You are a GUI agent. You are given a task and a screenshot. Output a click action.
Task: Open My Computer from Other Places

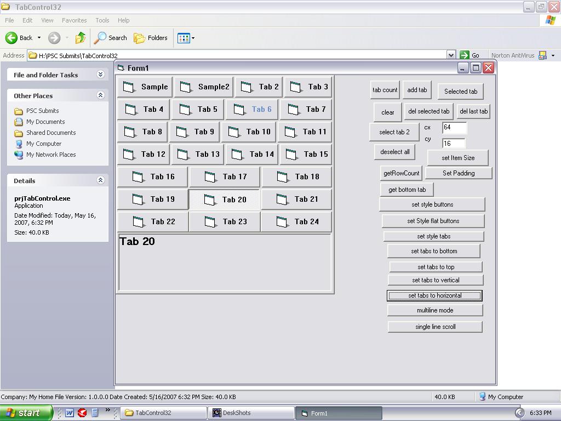[43, 144]
